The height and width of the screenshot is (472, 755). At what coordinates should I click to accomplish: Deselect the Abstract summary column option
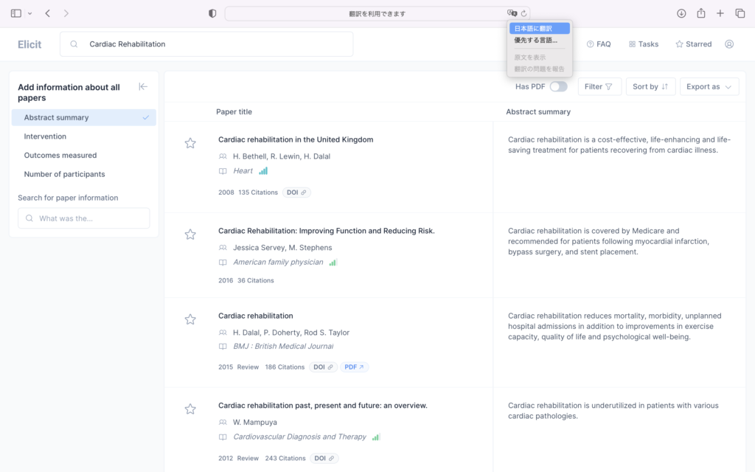tap(83, 117)
